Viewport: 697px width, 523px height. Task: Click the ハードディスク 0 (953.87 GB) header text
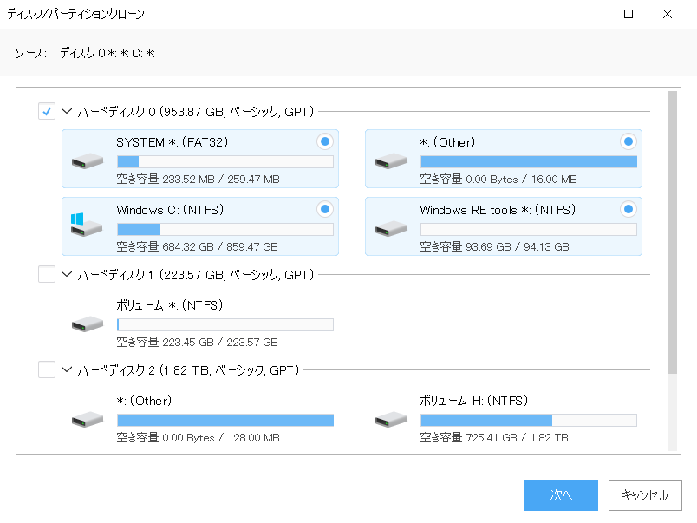(x=196, y=111)
